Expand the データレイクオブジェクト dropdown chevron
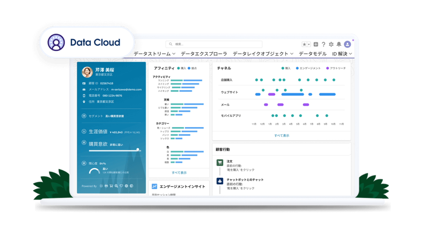Viewport: 425px width, 239px height. click(292, 54)
